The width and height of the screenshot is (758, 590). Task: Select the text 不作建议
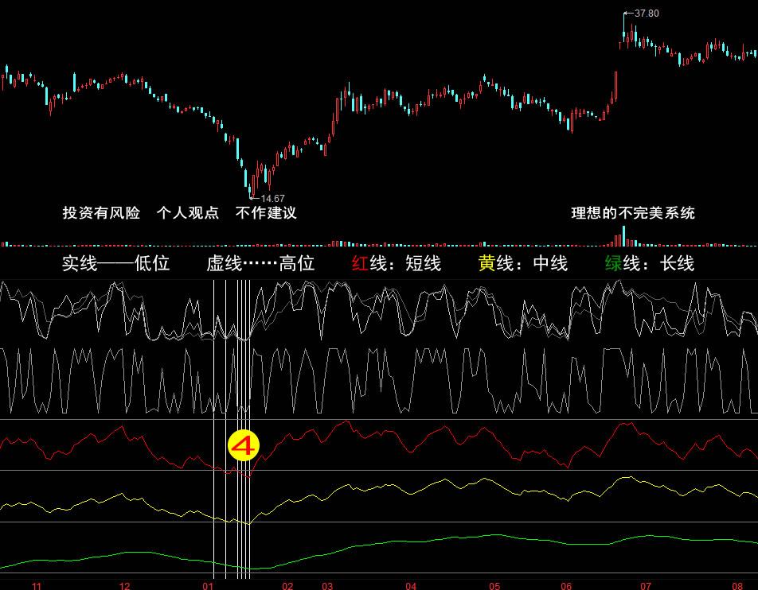click(266, 212)
